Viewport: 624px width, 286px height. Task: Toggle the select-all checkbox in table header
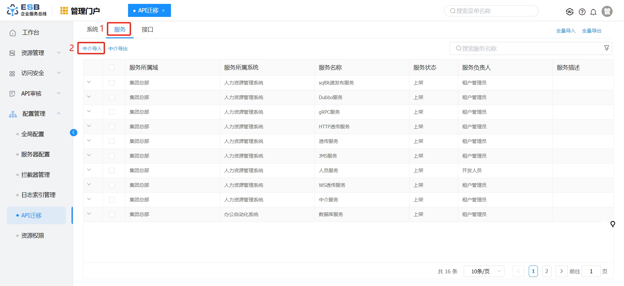click(111, 68)
